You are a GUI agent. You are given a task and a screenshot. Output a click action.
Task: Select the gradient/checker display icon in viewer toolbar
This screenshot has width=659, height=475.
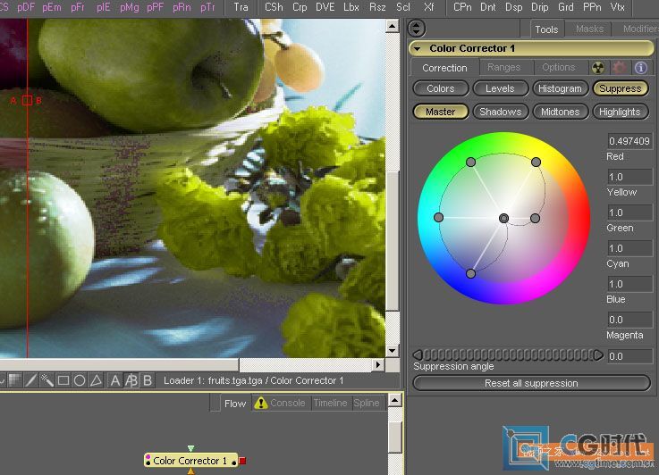pyautogui.click(x=15, y=380)
